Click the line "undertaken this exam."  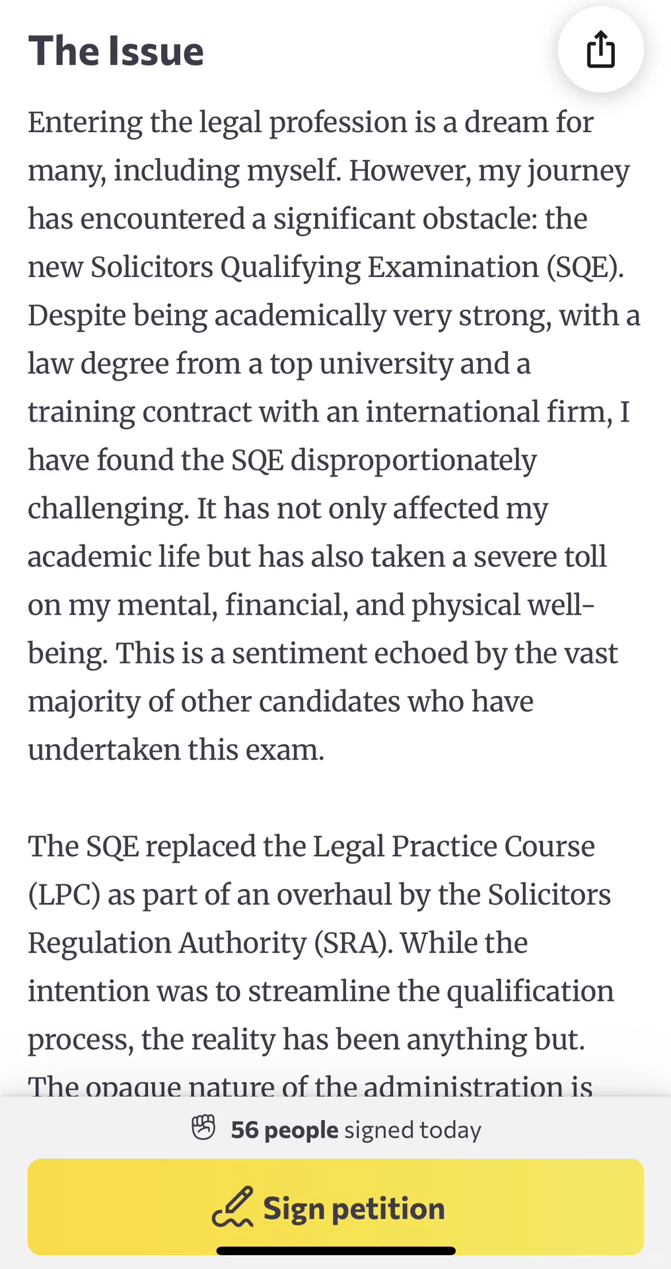click(x=176, y=750)
